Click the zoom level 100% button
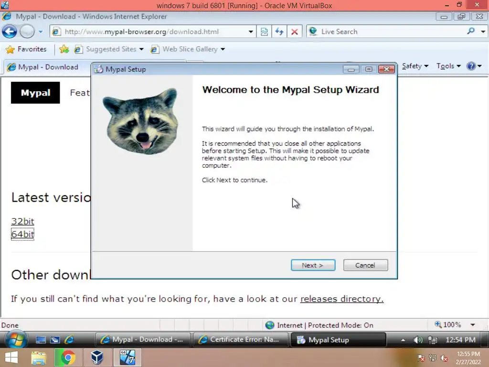 (x=448, y=324)
